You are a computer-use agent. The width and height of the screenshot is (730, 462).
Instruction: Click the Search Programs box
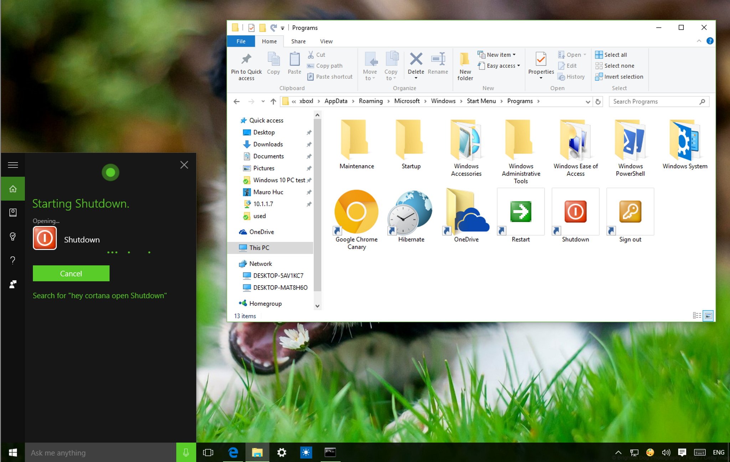click(659, 102)
